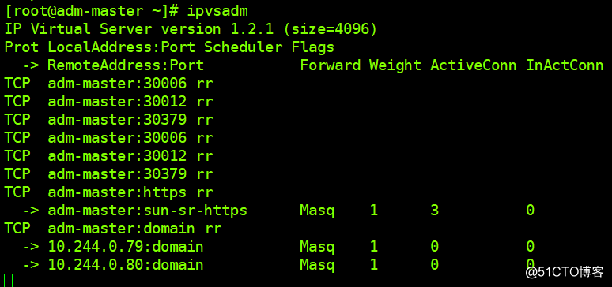Click the first adm-master:30012 entry
Screen dimensions: 612x287
pos(117,102)
